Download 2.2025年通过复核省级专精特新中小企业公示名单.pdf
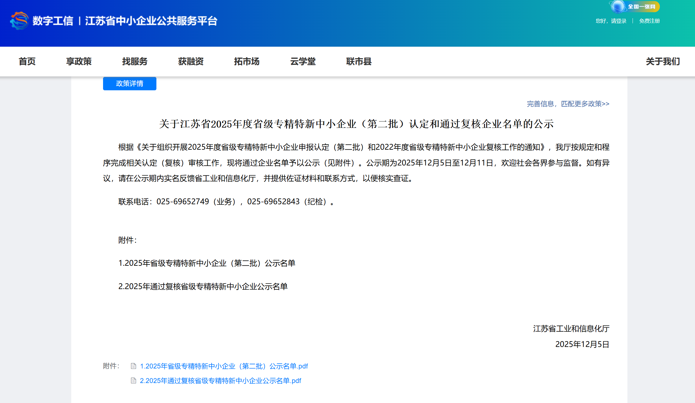Screen dimensions: 695x403 point(220,381)
